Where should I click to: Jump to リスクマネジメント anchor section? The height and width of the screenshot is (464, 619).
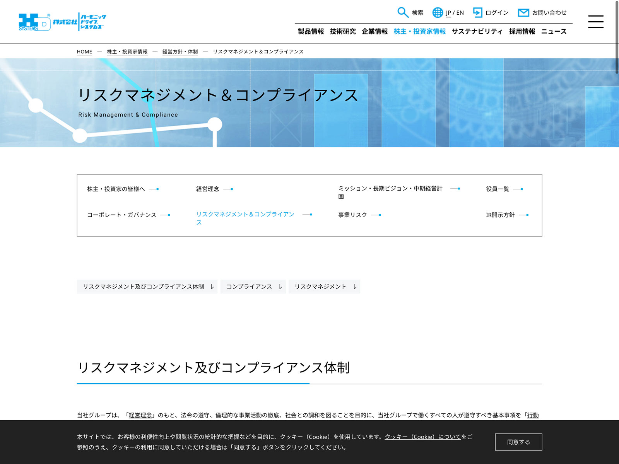[324, 287]
